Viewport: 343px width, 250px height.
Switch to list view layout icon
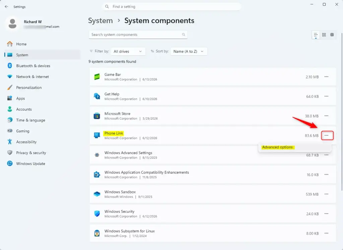click(x=316, y=35)
